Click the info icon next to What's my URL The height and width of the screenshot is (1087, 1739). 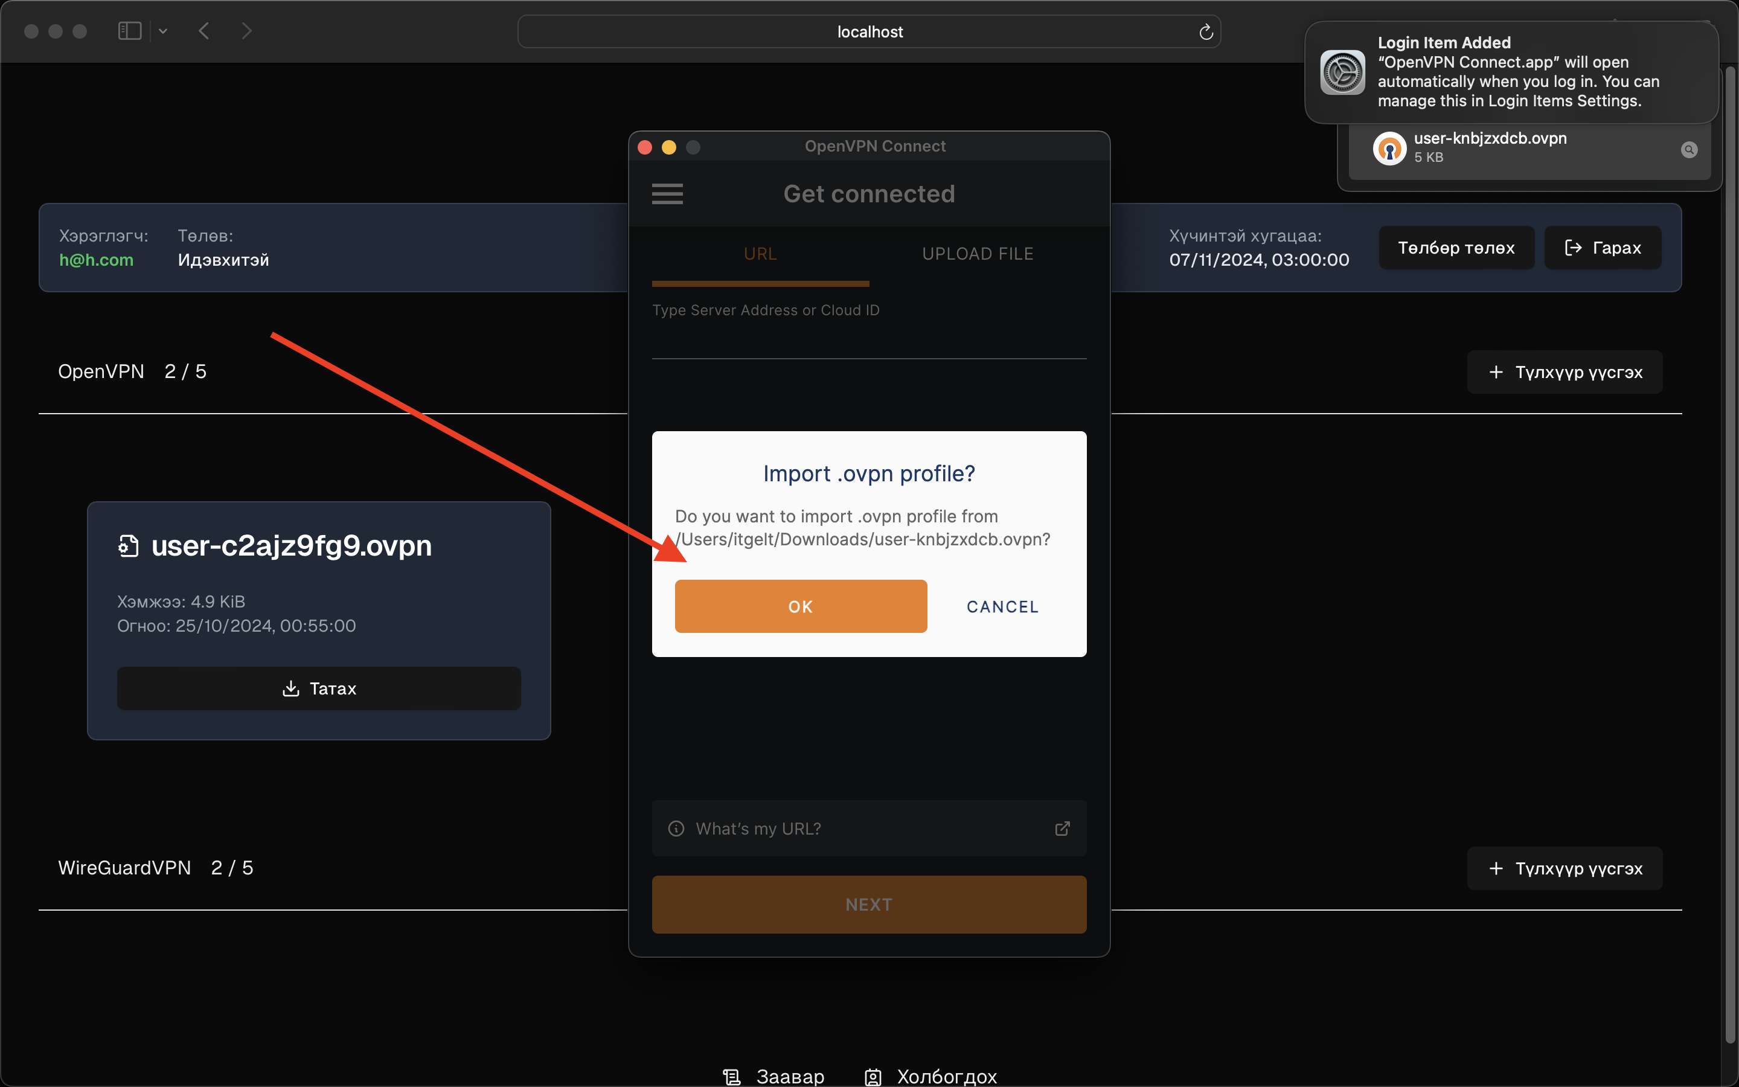coord(676,828)
